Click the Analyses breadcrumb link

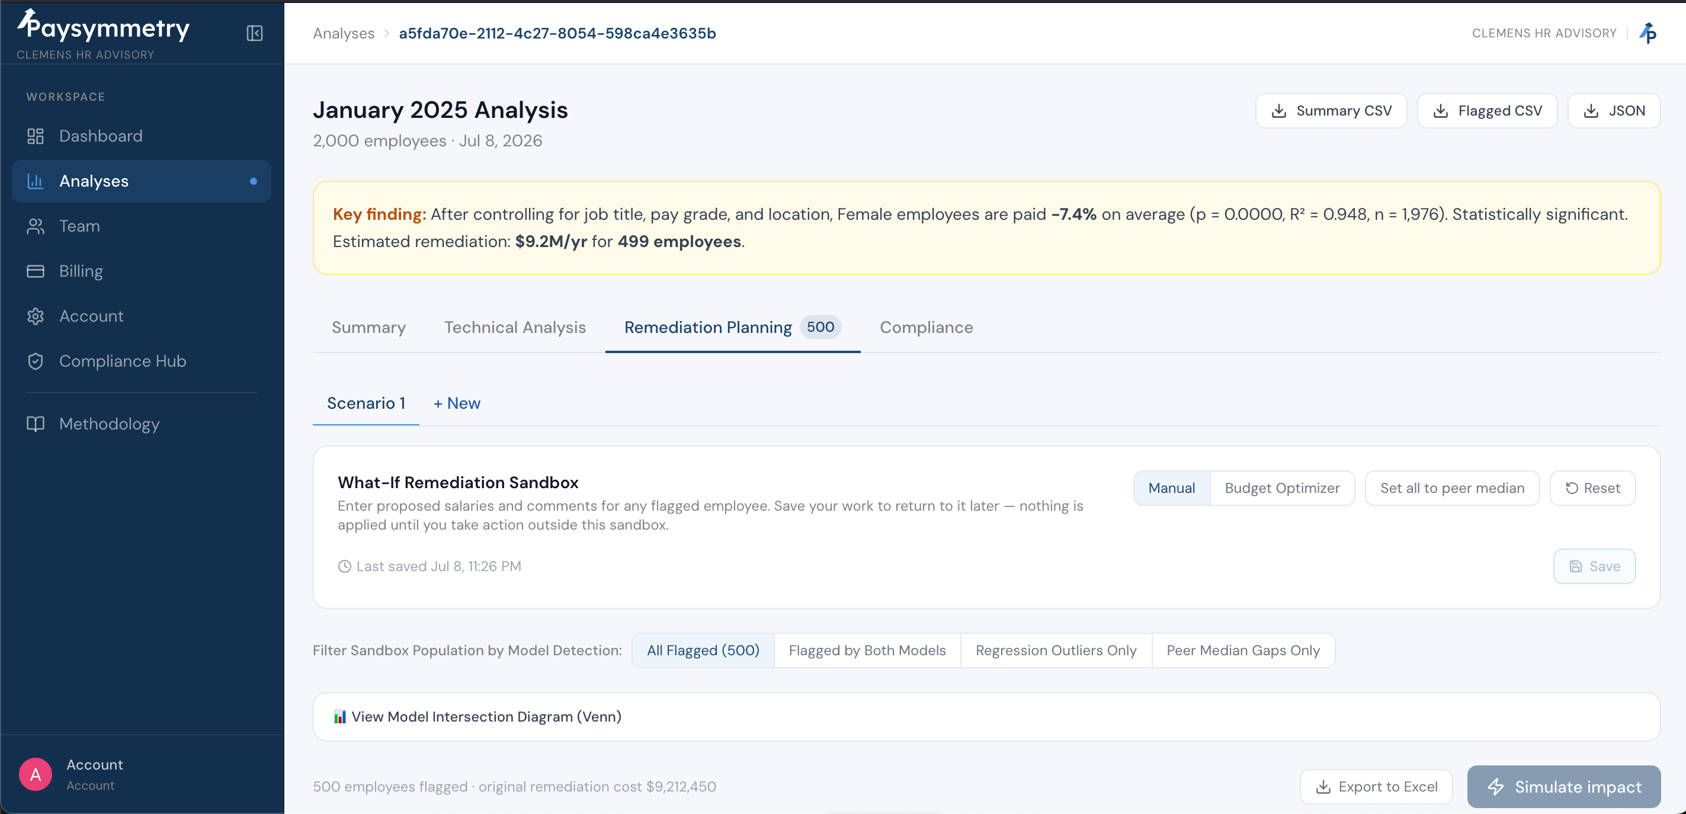pos(344,33)
